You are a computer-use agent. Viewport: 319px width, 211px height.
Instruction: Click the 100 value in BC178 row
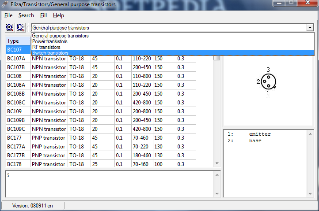pos(164,163)
